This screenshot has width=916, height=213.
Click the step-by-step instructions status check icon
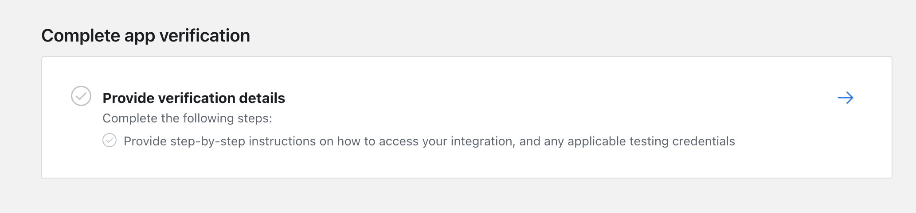110,140
